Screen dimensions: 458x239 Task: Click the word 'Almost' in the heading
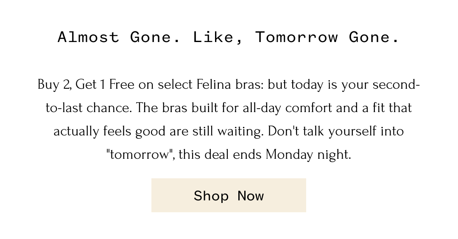pyautogui.click(x=88, y=37)
